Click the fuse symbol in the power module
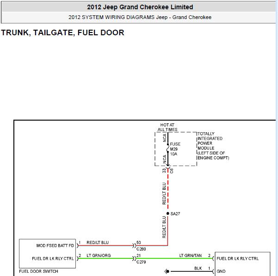278x276 pixels. click(168, 148)
